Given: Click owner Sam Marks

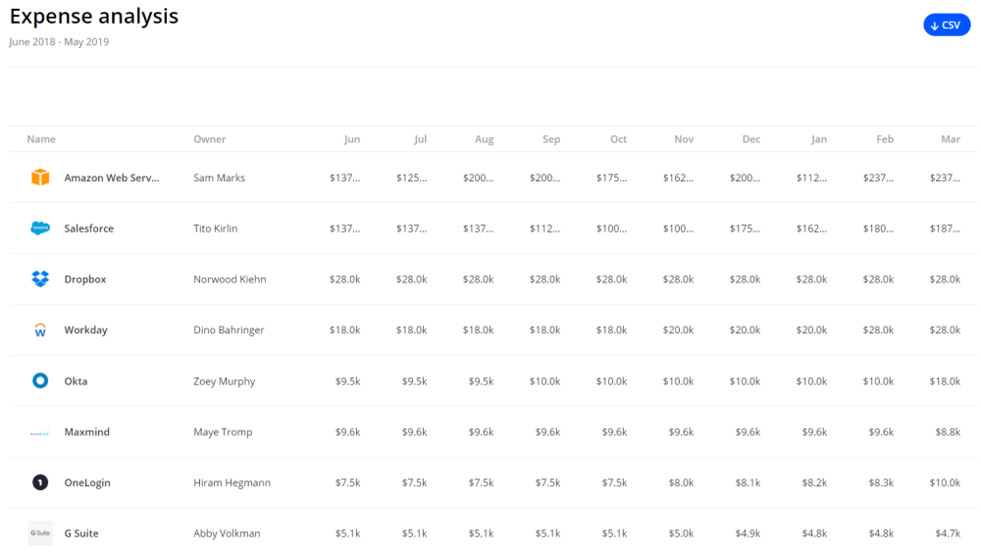Looking at the screenshot, I should [219, 177].
